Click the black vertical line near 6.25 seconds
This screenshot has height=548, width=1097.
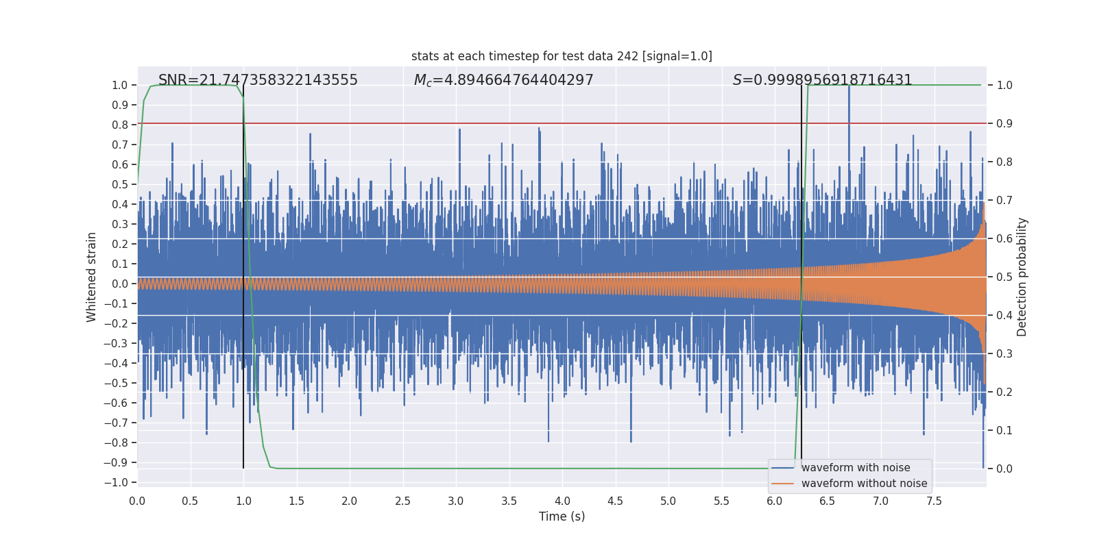(x=801, y=277)
